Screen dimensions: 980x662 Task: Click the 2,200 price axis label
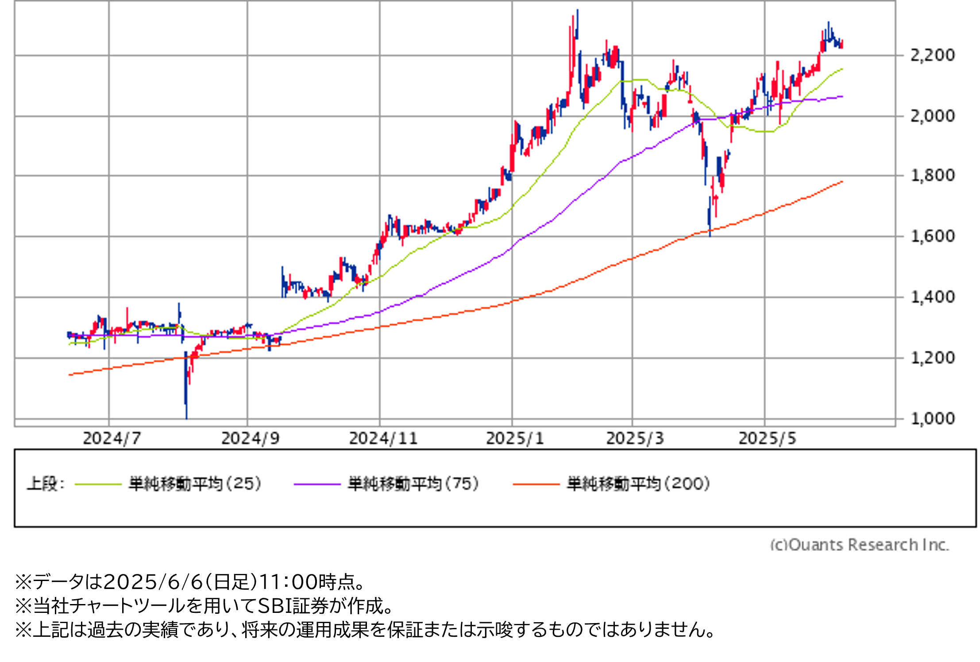pyautogui.click(x=932, y=55)
